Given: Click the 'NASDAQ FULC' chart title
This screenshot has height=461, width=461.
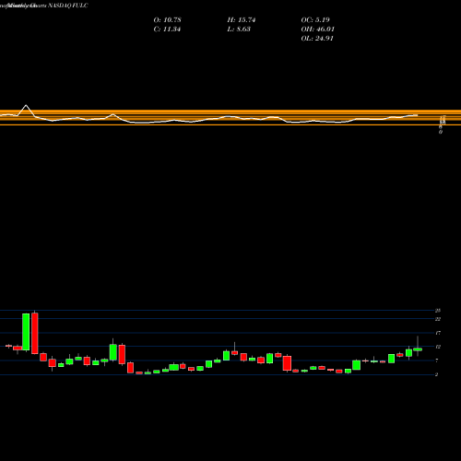Looking at the screenshot, I should [x=68, y=6].
